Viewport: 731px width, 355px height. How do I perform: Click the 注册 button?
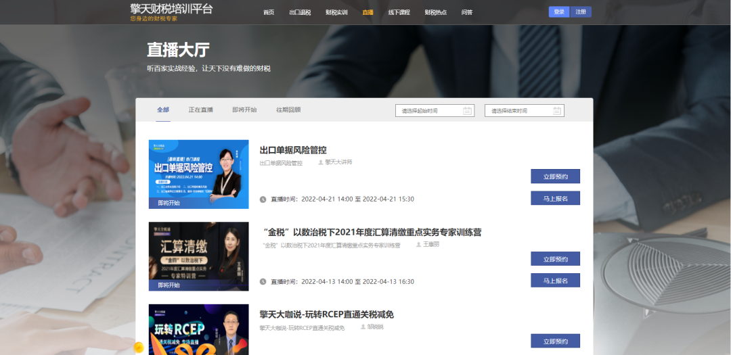click(581, 11)
